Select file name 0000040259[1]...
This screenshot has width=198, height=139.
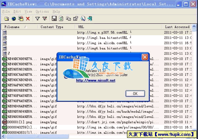tap(22, 127)
